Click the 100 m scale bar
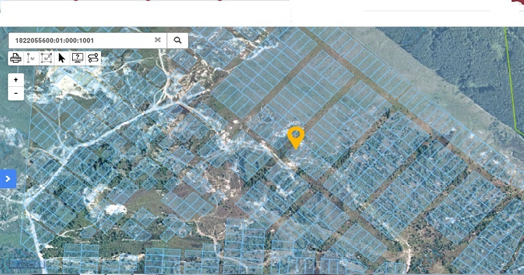This screenshot has width=524, height=275. coord(27,265)
